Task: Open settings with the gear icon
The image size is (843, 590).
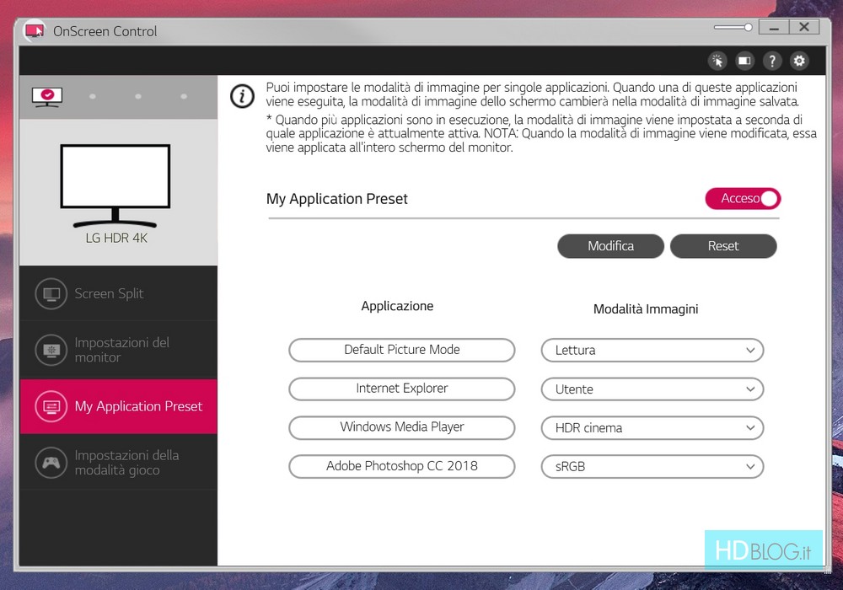Action: coord(799,61)
